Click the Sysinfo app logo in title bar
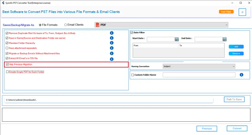 pos(3,3)
